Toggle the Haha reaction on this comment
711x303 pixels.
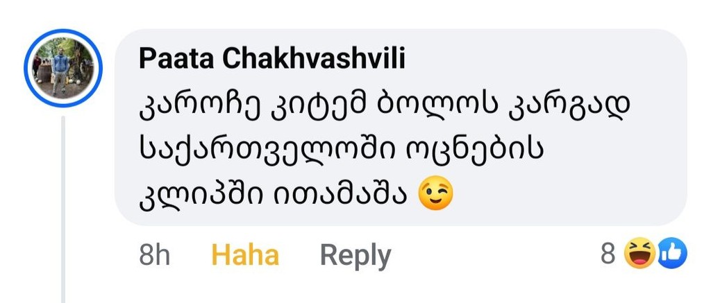244,255
